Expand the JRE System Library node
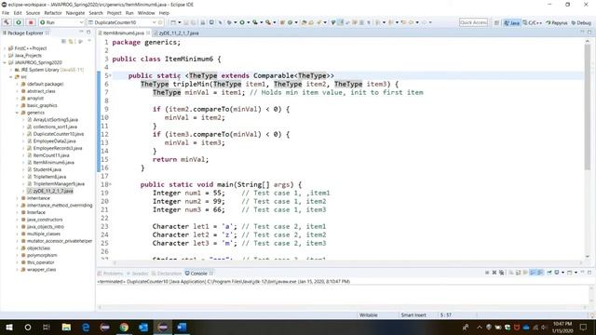The height and width of the screenshot is (335, 596). point(10,70)
